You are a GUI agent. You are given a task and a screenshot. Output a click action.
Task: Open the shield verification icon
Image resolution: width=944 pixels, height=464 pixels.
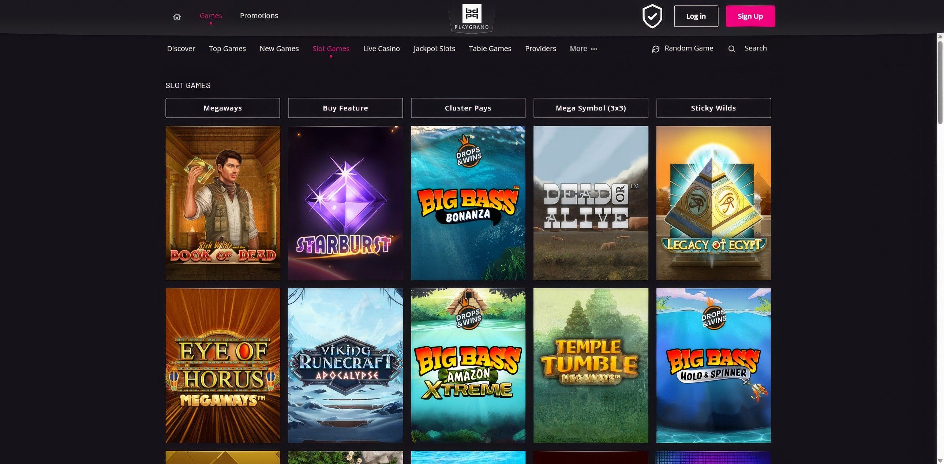[x=652, y=16]
